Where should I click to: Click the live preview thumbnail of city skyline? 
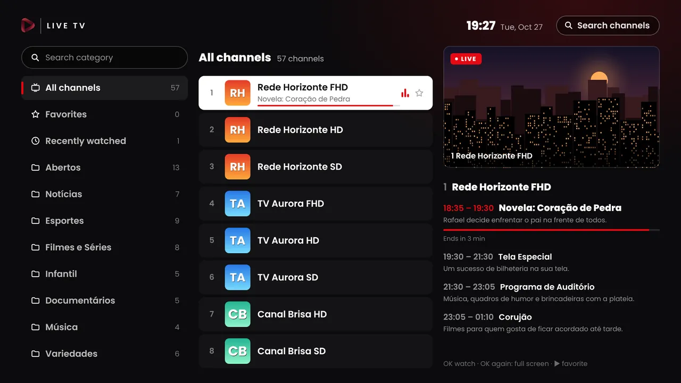(551, 107)
